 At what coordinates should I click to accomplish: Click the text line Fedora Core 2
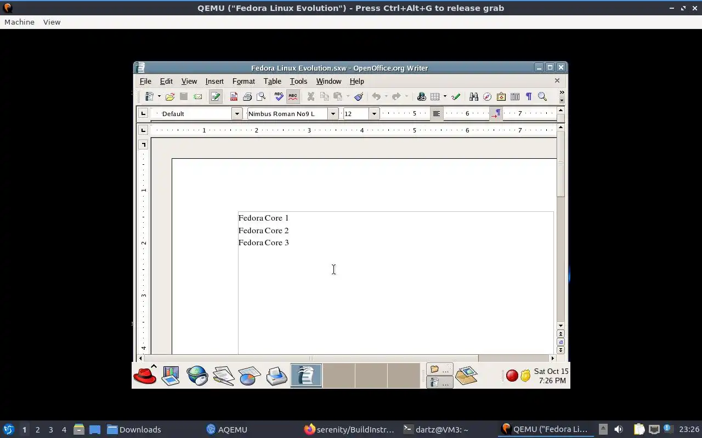pyautogui.click(x=263, y=230)
